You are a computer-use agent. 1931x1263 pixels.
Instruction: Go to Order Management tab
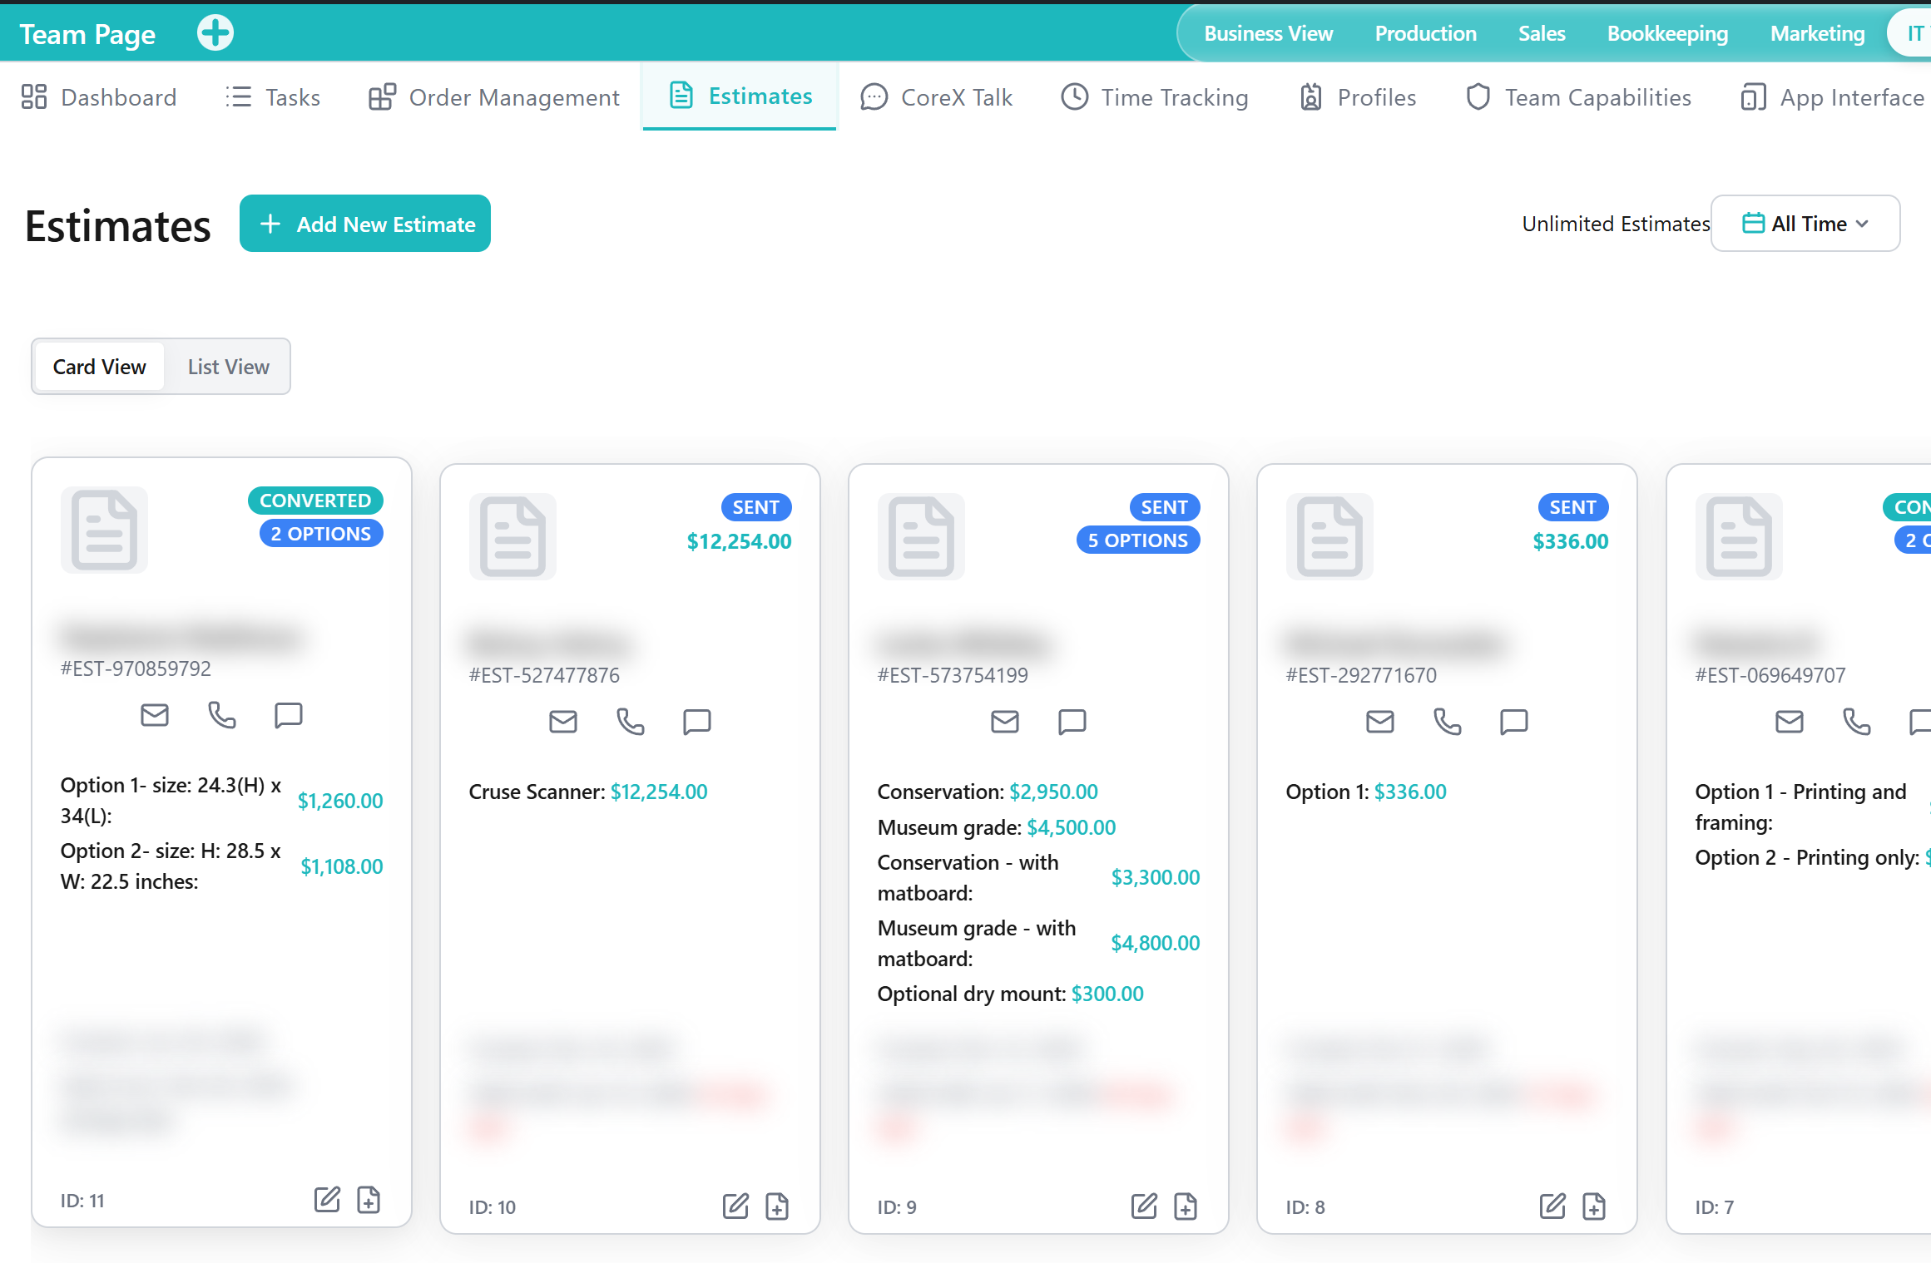pyautogui.click(x=494, y=97)
